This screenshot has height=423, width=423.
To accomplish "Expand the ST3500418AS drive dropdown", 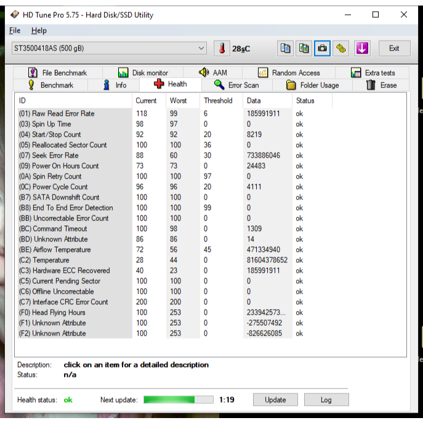I will click(201, 48).
